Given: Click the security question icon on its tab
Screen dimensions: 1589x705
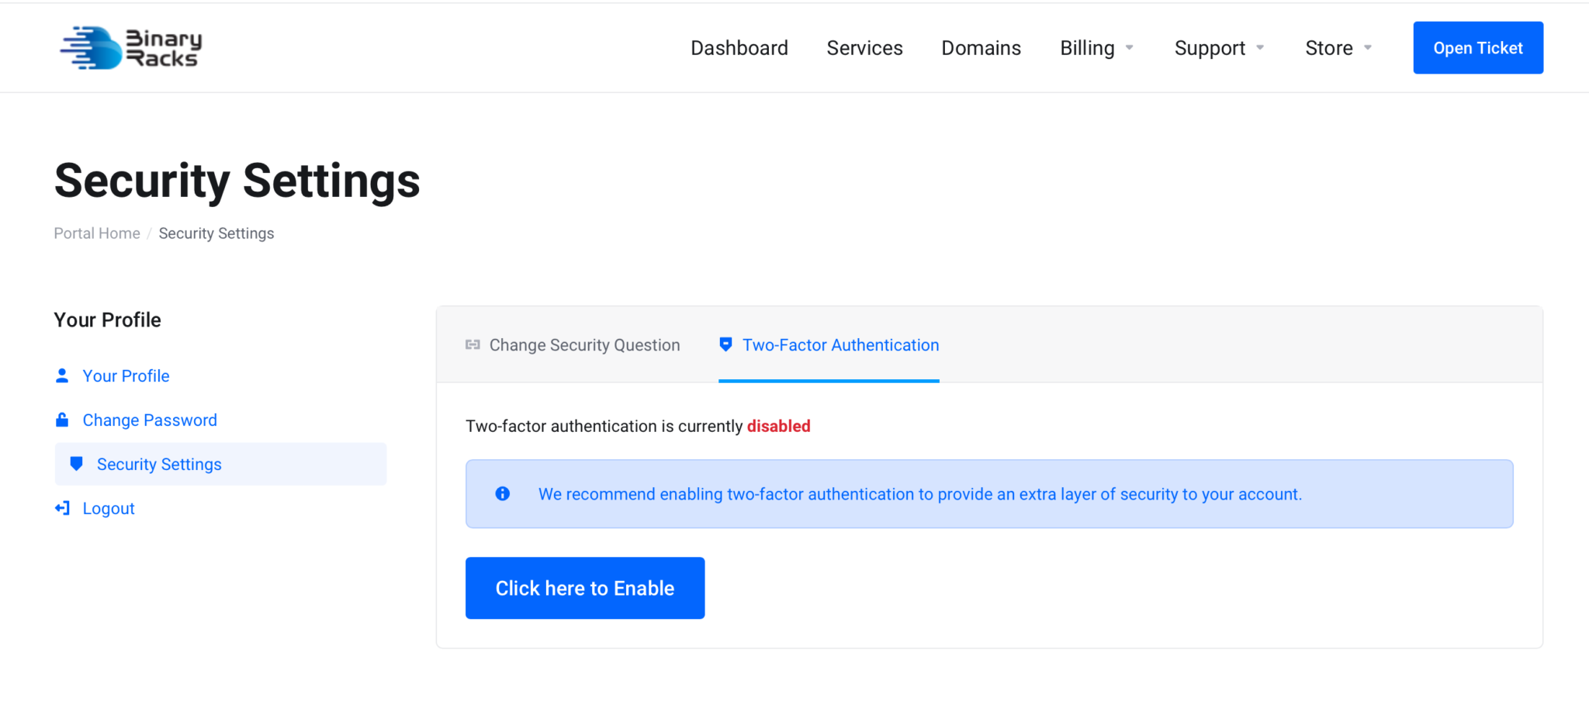Looking at the screenshot, I should click(x=473, y=344).
